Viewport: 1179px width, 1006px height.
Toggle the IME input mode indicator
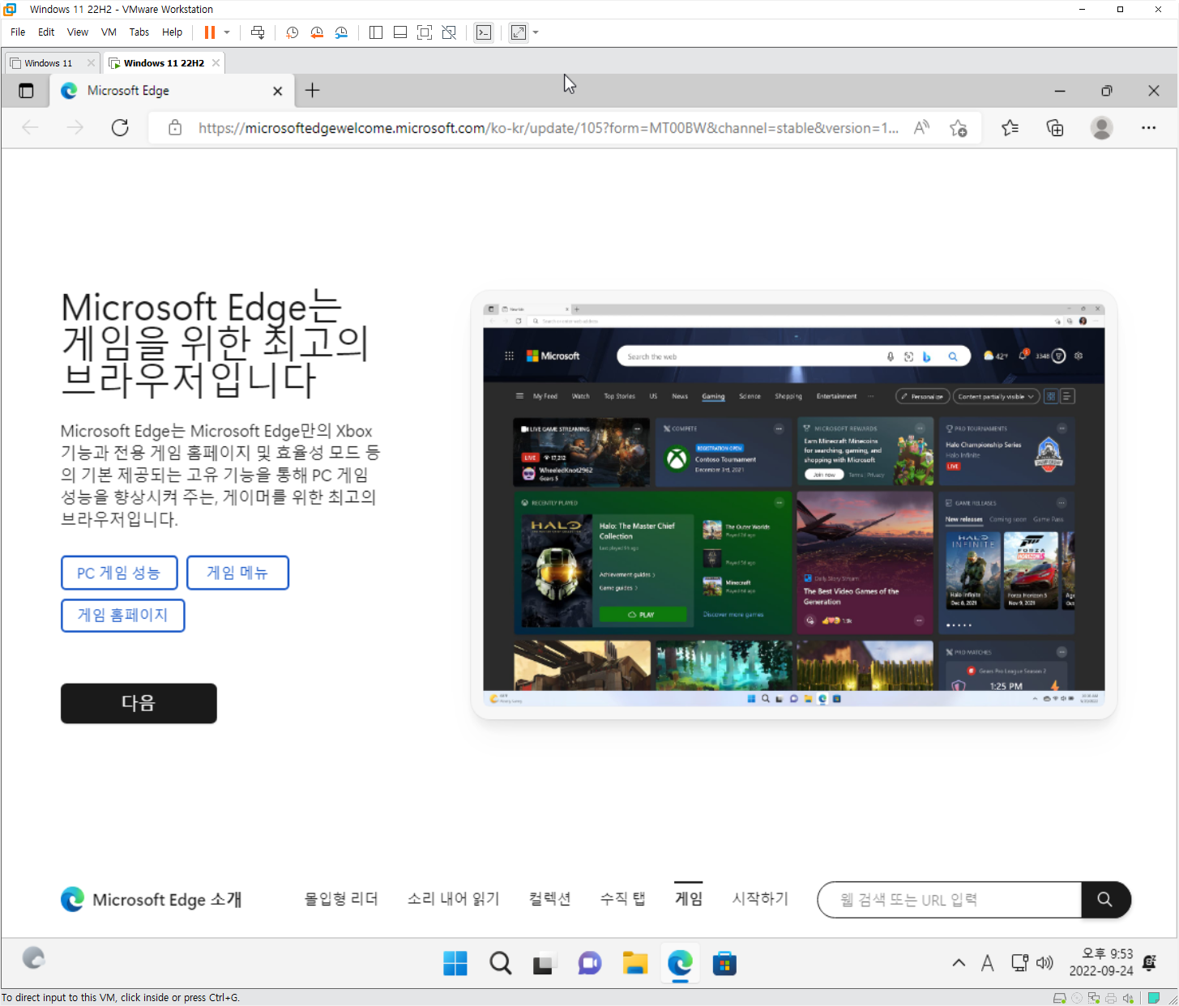(x=987, y=963)
